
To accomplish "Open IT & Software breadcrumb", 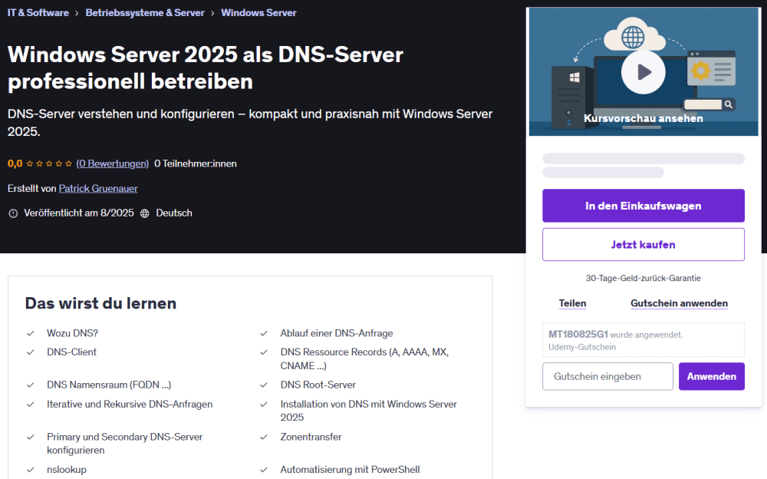I will click(x=38, y=13).
